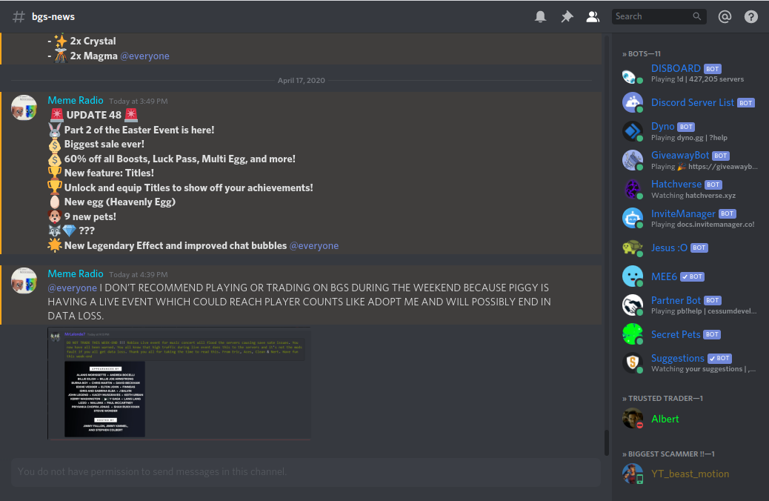Image resolution: width=769 pixels, height=501 pixels.
Task: Click the bgs-news channel name
Action: [x=53, y=17]
